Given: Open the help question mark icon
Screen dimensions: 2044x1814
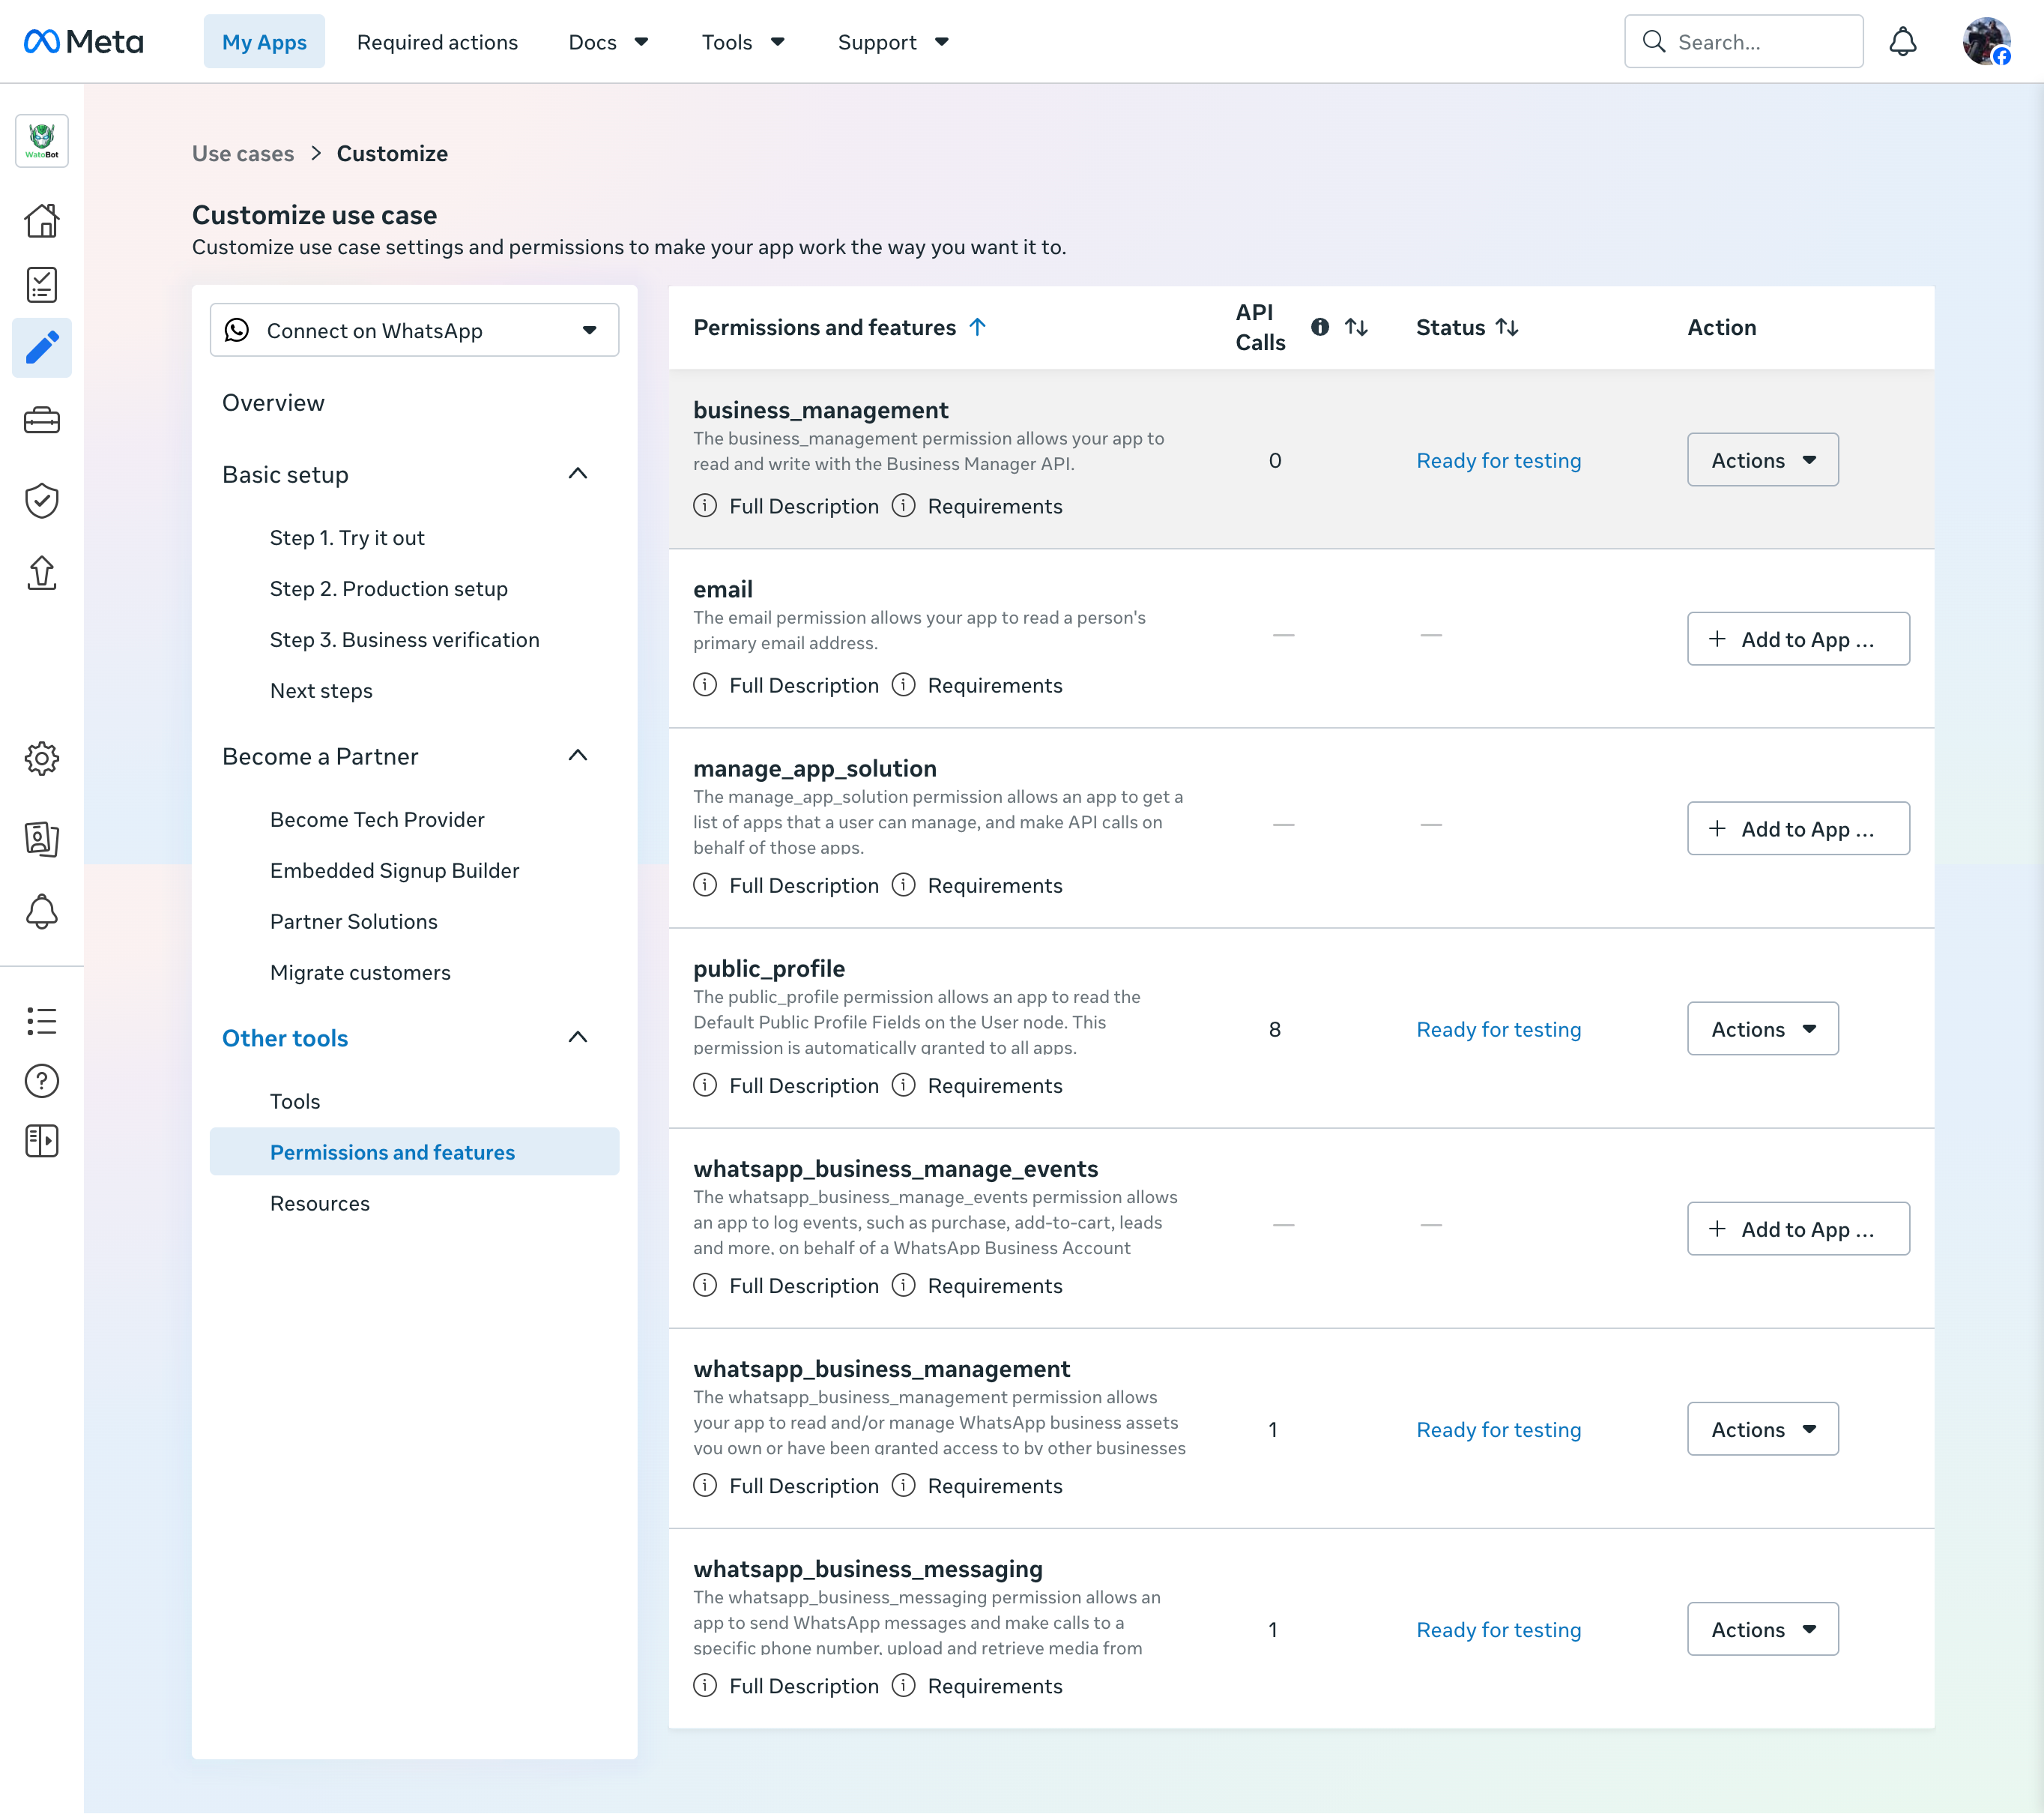Looking at the screenshot, I should pyautogui.click(x=42, y=1081).
